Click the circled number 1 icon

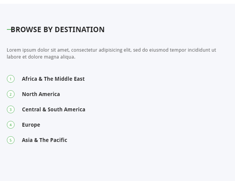click(x=11, y=79)
